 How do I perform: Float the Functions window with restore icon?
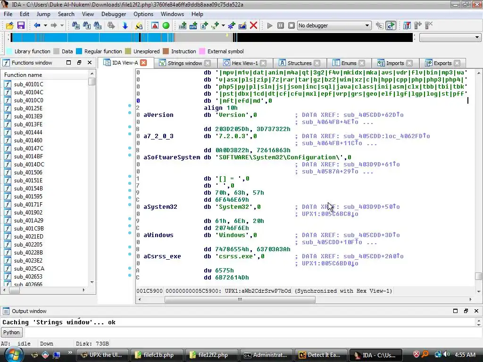tap(79, 63)
